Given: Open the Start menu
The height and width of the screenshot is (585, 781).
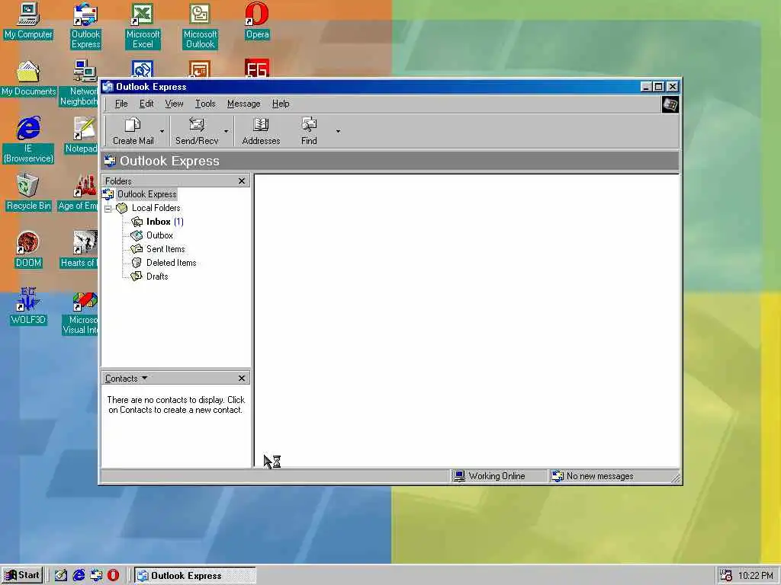Looking at the screenshot, I should pyautogui.click(x=22, y=576).
